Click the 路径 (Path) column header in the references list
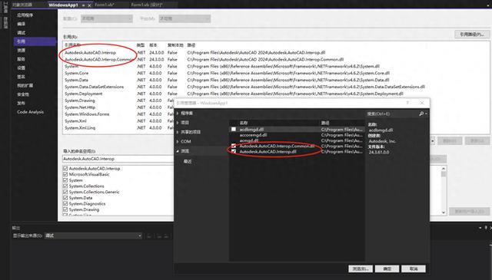The image size is (492, 280). pos(191,45)
